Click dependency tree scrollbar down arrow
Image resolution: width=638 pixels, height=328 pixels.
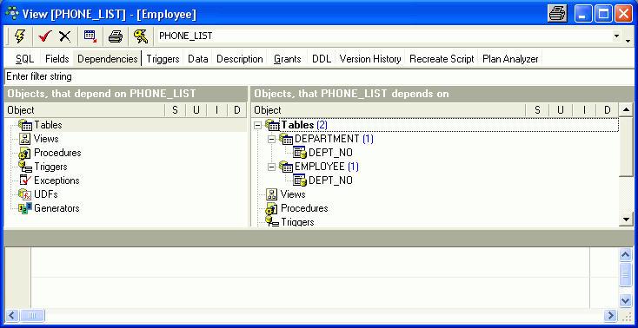click(626, 219)
